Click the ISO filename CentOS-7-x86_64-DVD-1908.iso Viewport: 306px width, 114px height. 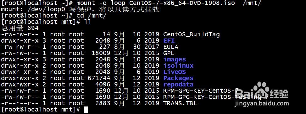pyautogui.click(x=182, y=3)
